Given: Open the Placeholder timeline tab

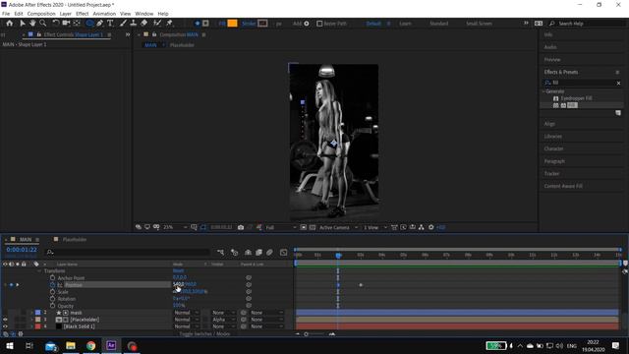Looking at the screenshot, I should click(x=75, y=239).
